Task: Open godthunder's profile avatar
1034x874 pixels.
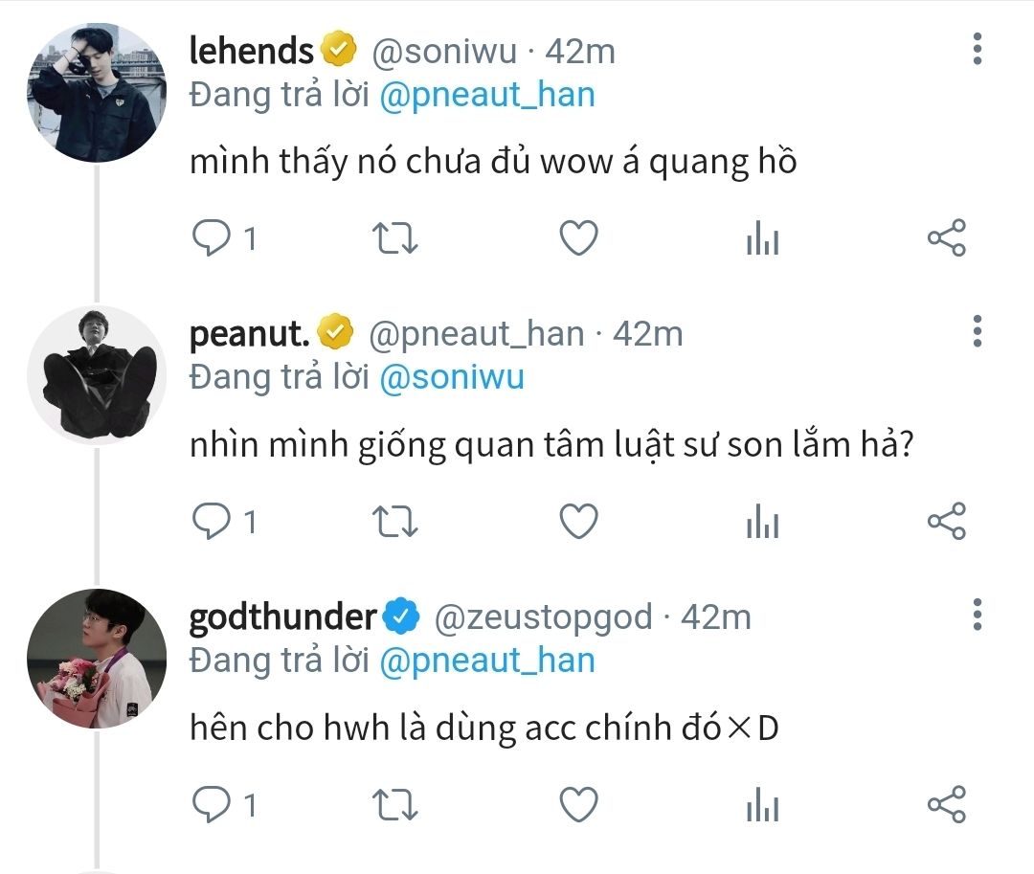Action: click(x=97, y=660)
